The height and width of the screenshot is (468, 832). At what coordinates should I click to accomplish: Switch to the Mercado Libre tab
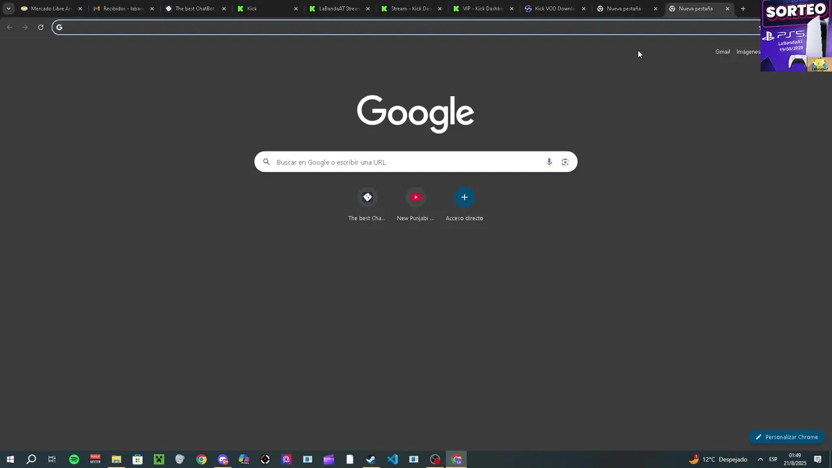(x=51, y=8)
